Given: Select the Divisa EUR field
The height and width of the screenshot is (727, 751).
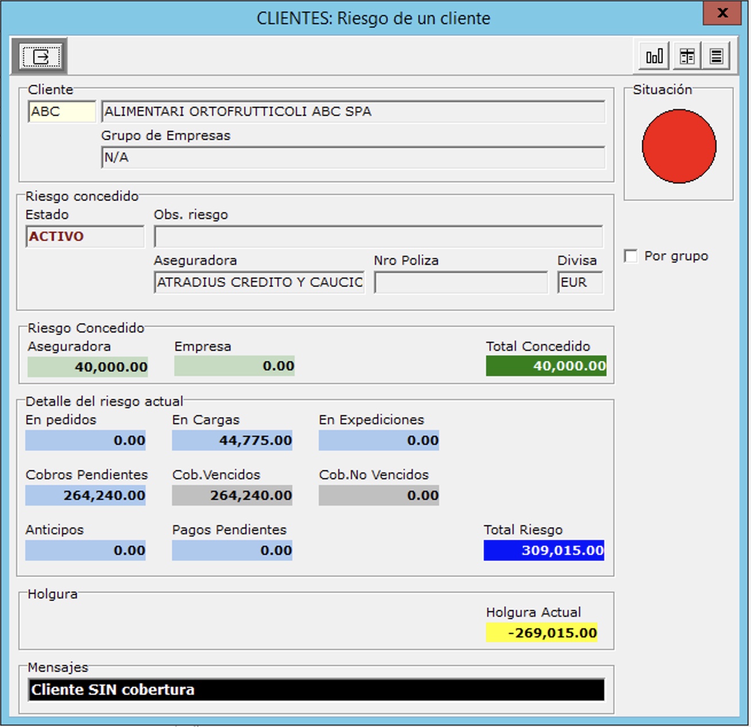Looking at the screenshot, I should click(x=580, y=282).
